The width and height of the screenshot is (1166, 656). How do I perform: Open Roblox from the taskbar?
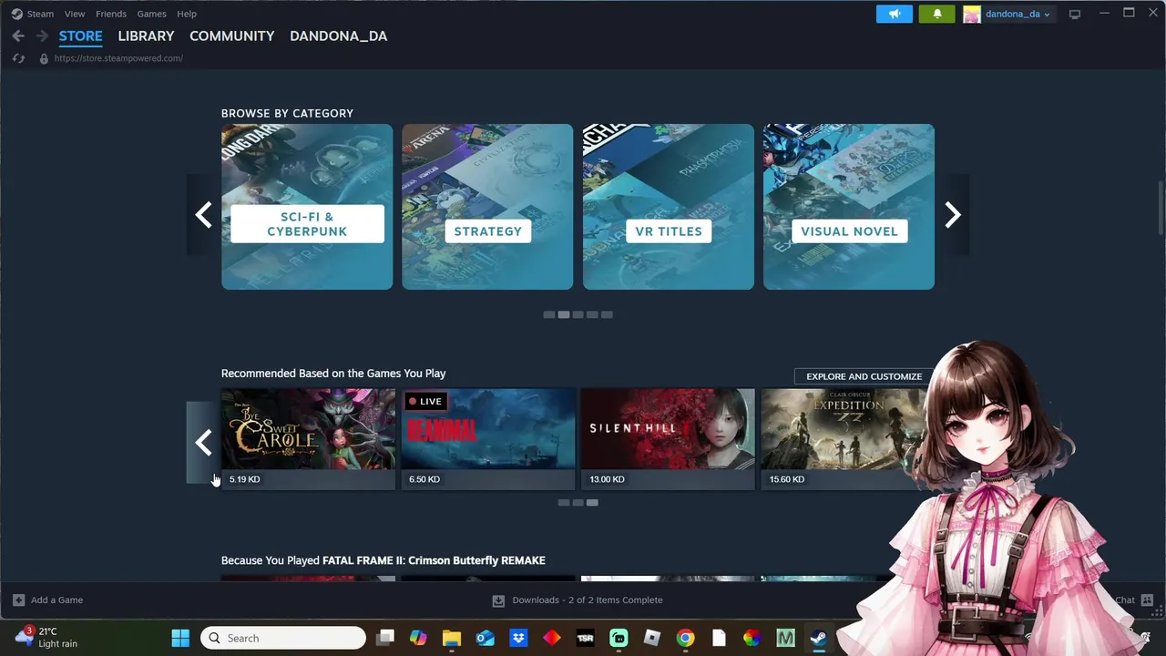tap(652, 638)
